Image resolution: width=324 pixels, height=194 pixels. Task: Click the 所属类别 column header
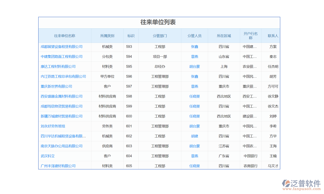tap(107, 36)
